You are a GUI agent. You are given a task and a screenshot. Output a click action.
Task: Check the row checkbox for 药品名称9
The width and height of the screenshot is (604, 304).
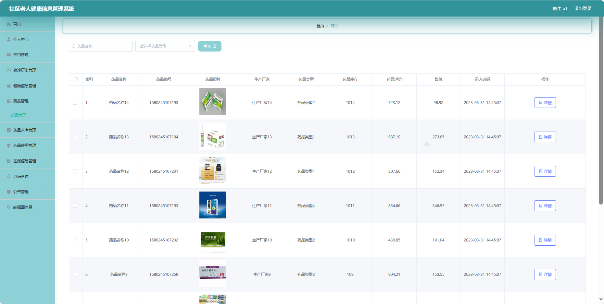pos(75,275)
